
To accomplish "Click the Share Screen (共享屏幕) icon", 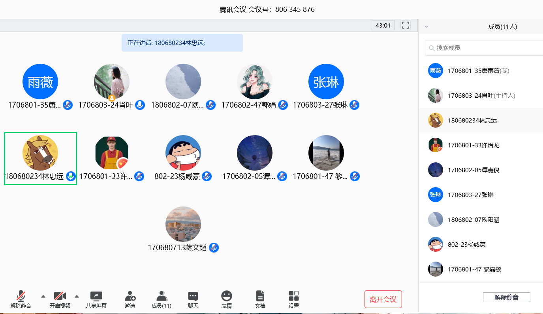I will tap(96, 296).
